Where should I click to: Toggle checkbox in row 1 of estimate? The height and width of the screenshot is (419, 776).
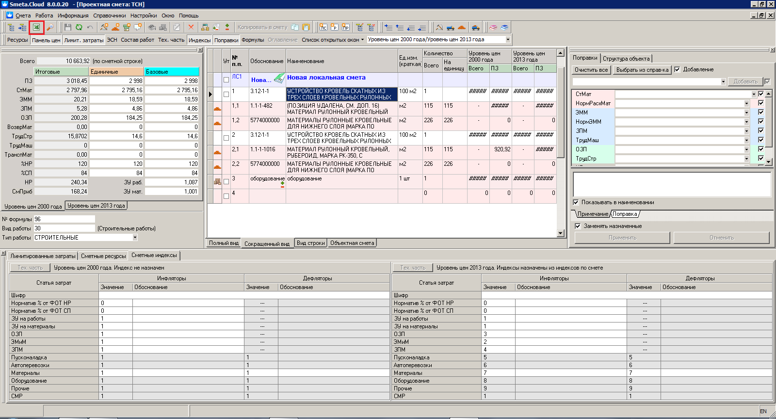tap(226, 94)
